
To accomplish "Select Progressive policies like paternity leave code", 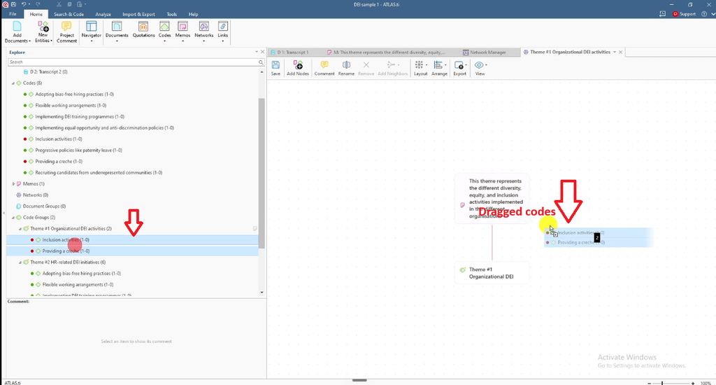I will point(78,150).
